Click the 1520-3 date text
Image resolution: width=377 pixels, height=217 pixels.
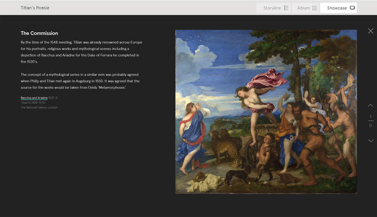(53, 98)
